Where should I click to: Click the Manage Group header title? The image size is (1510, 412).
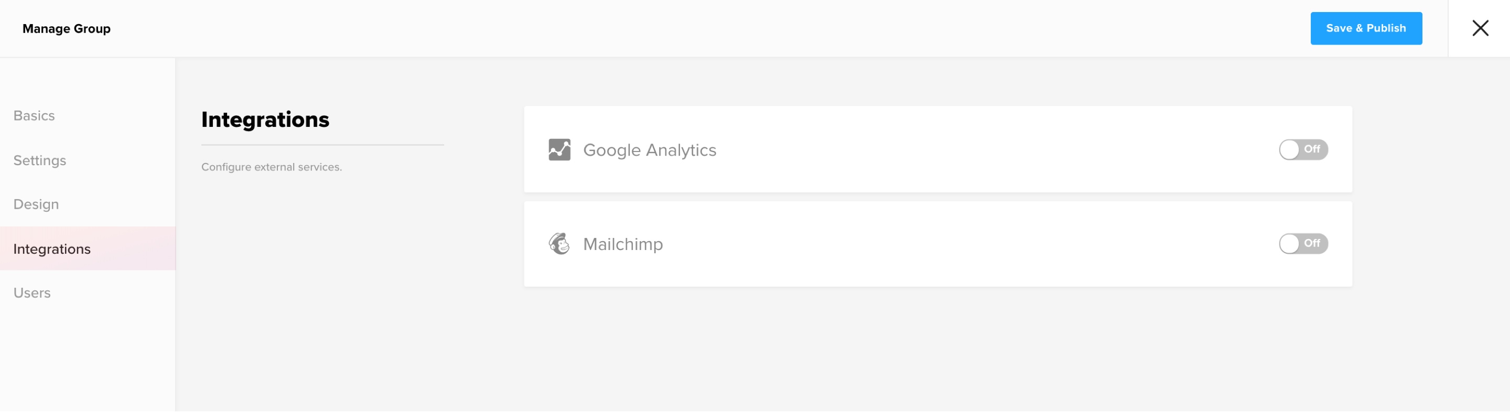point(66,29)
